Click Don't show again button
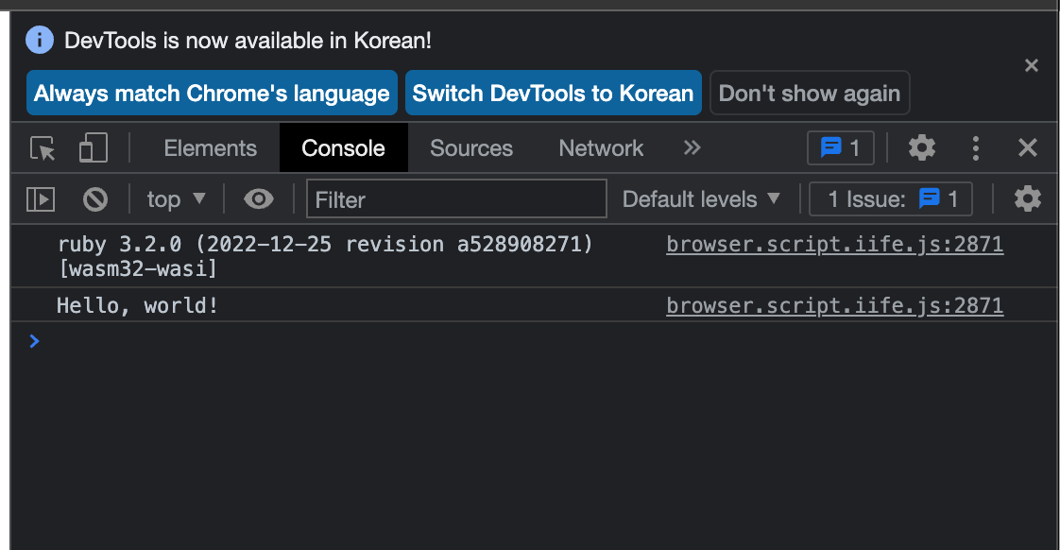The image size is (1060, 550). (x=810, y=93)
